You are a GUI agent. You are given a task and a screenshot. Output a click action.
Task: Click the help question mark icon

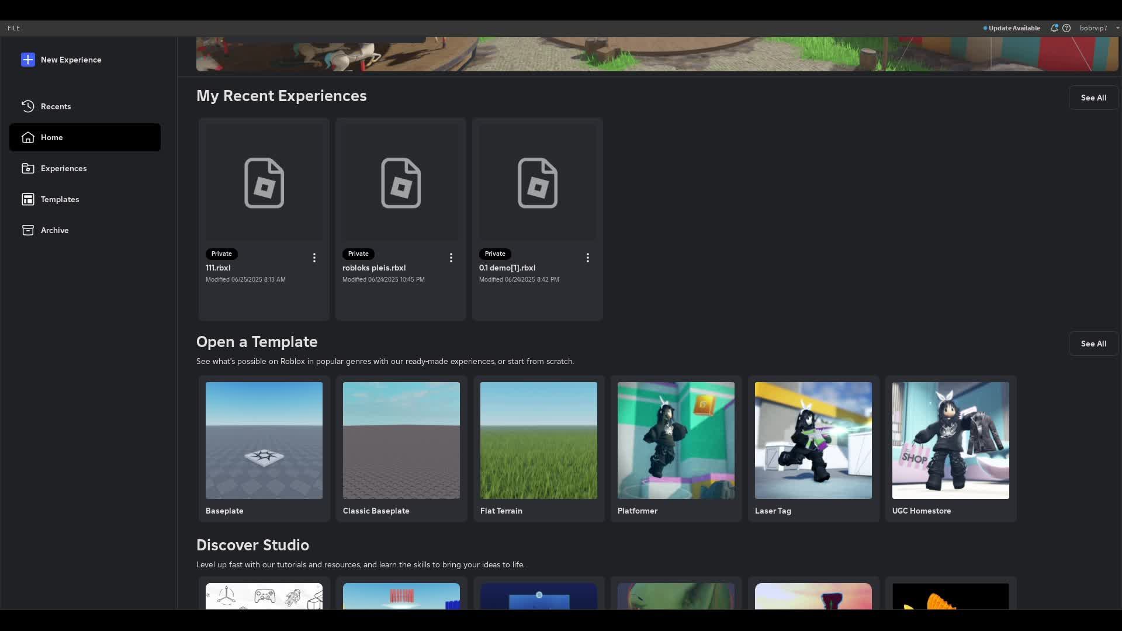(x=1066, y=28)
